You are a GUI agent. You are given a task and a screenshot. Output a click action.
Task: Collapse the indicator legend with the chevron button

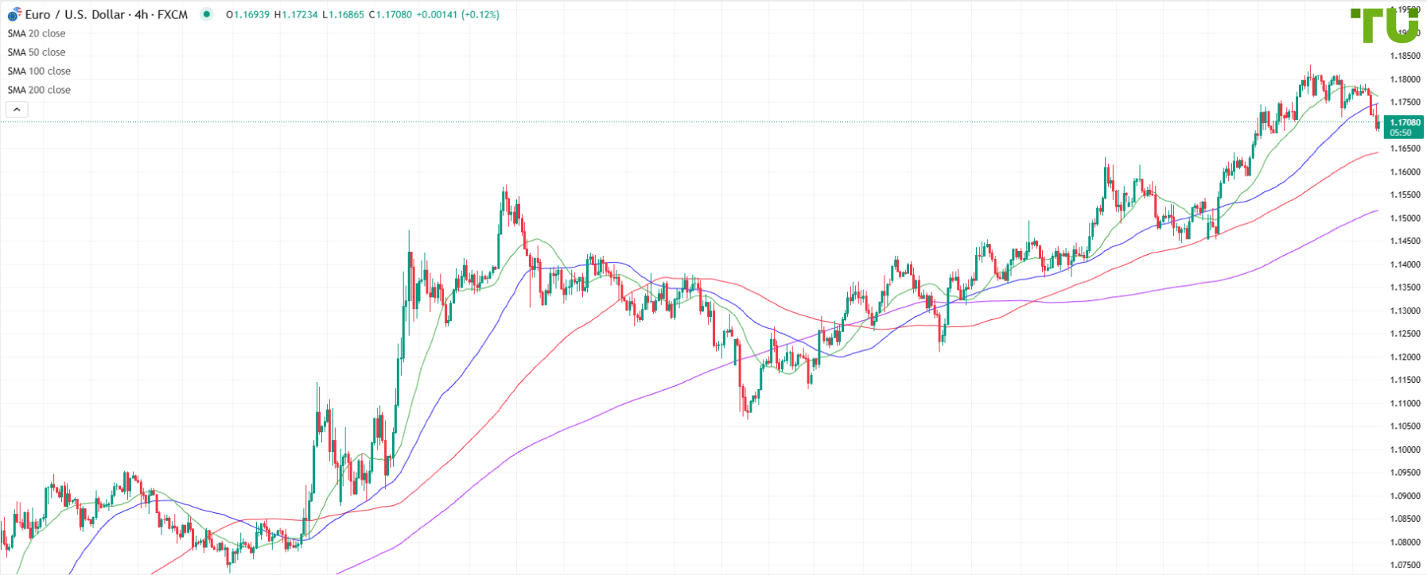tap(17, 110)
